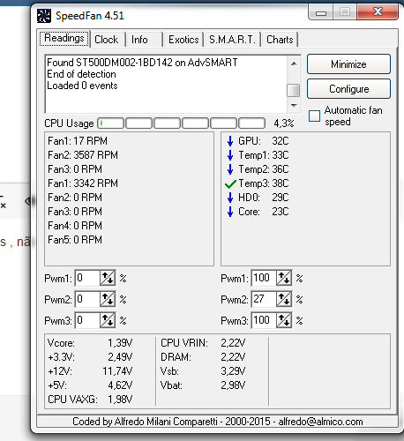Viewport: 404px width, 441px height.
Task: Click the blue down arrow beside Core
Action: [230, 212]
